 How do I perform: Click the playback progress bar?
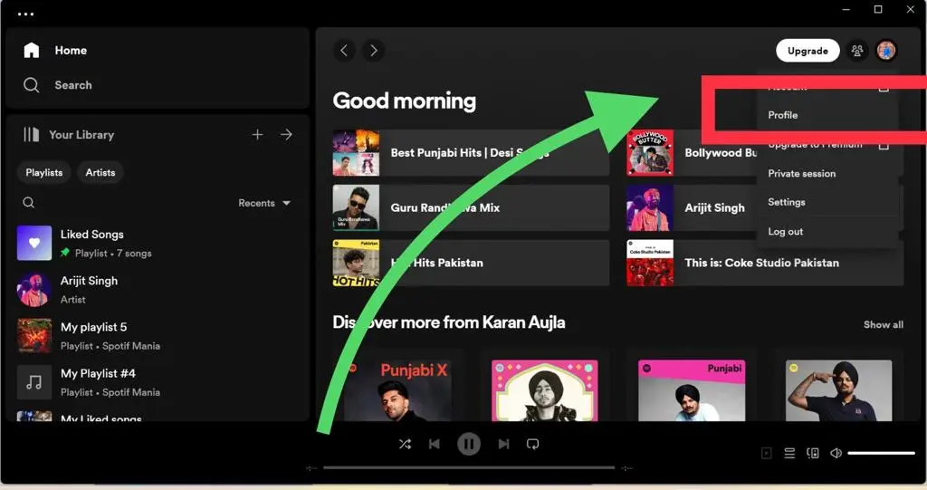[470, 467]
